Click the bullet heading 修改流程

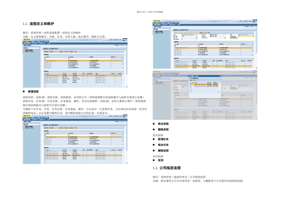point(163,124)
